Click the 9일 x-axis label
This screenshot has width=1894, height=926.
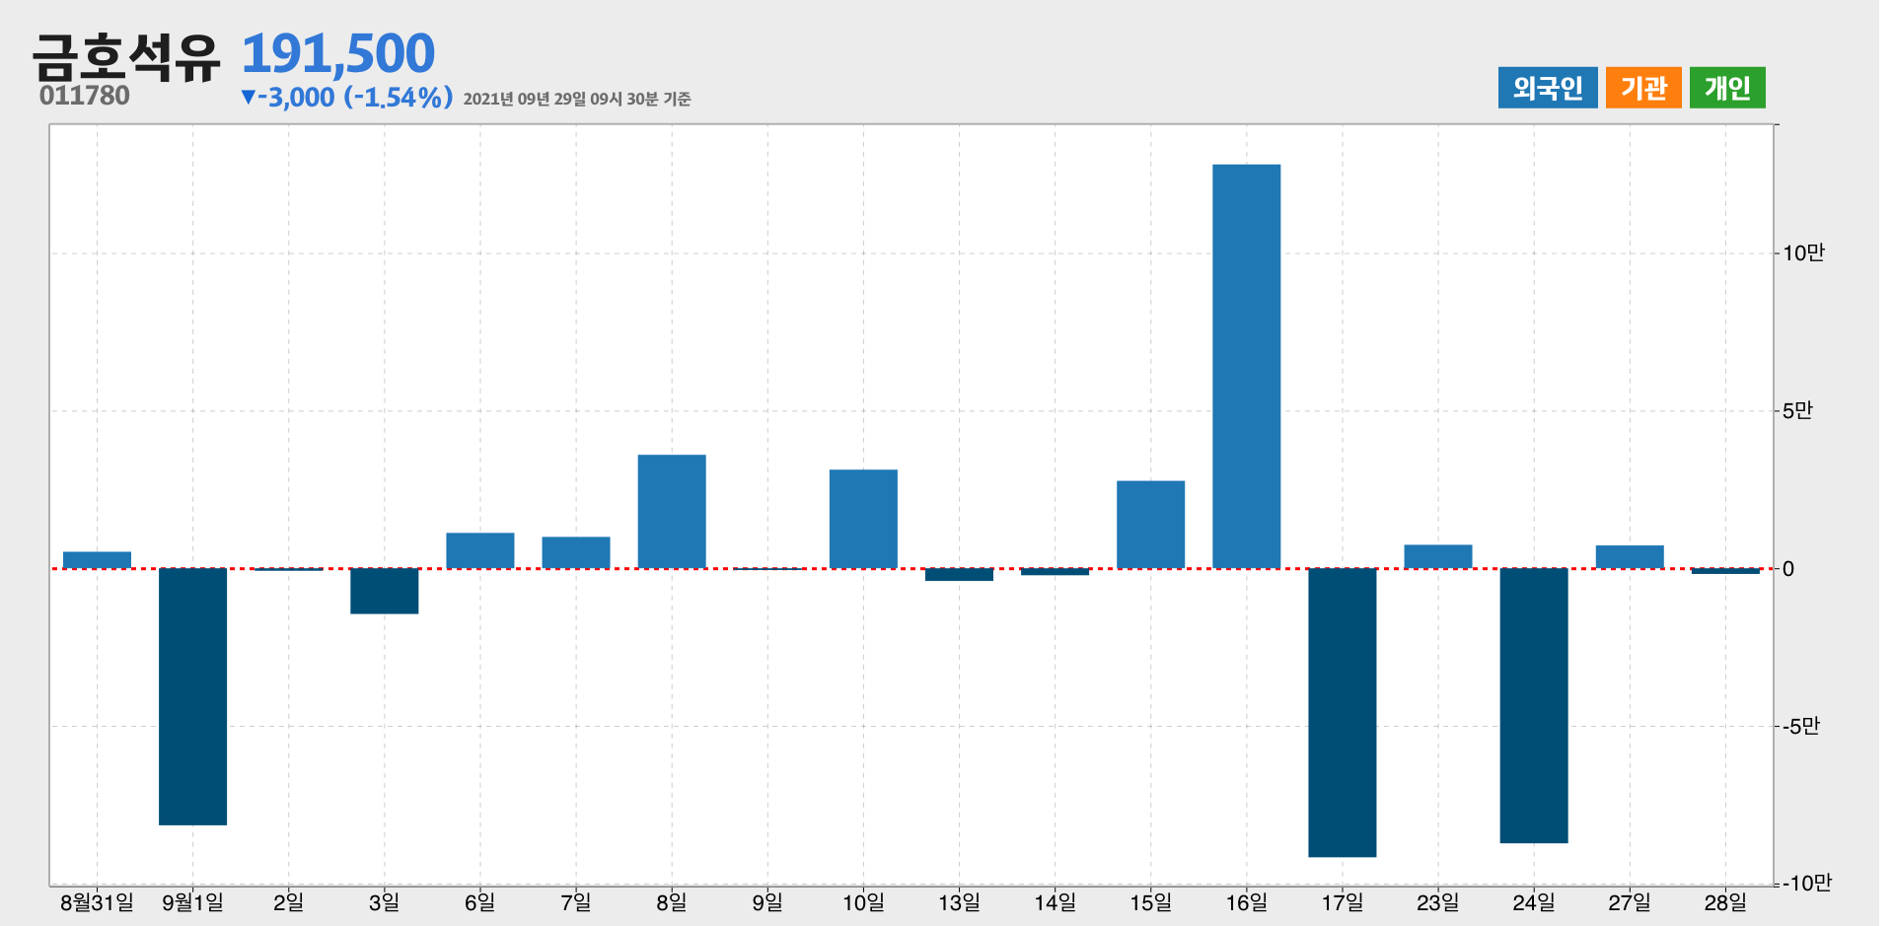[x=767, y=902]
